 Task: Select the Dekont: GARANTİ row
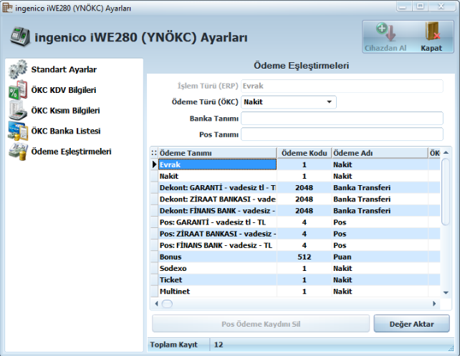217,188
